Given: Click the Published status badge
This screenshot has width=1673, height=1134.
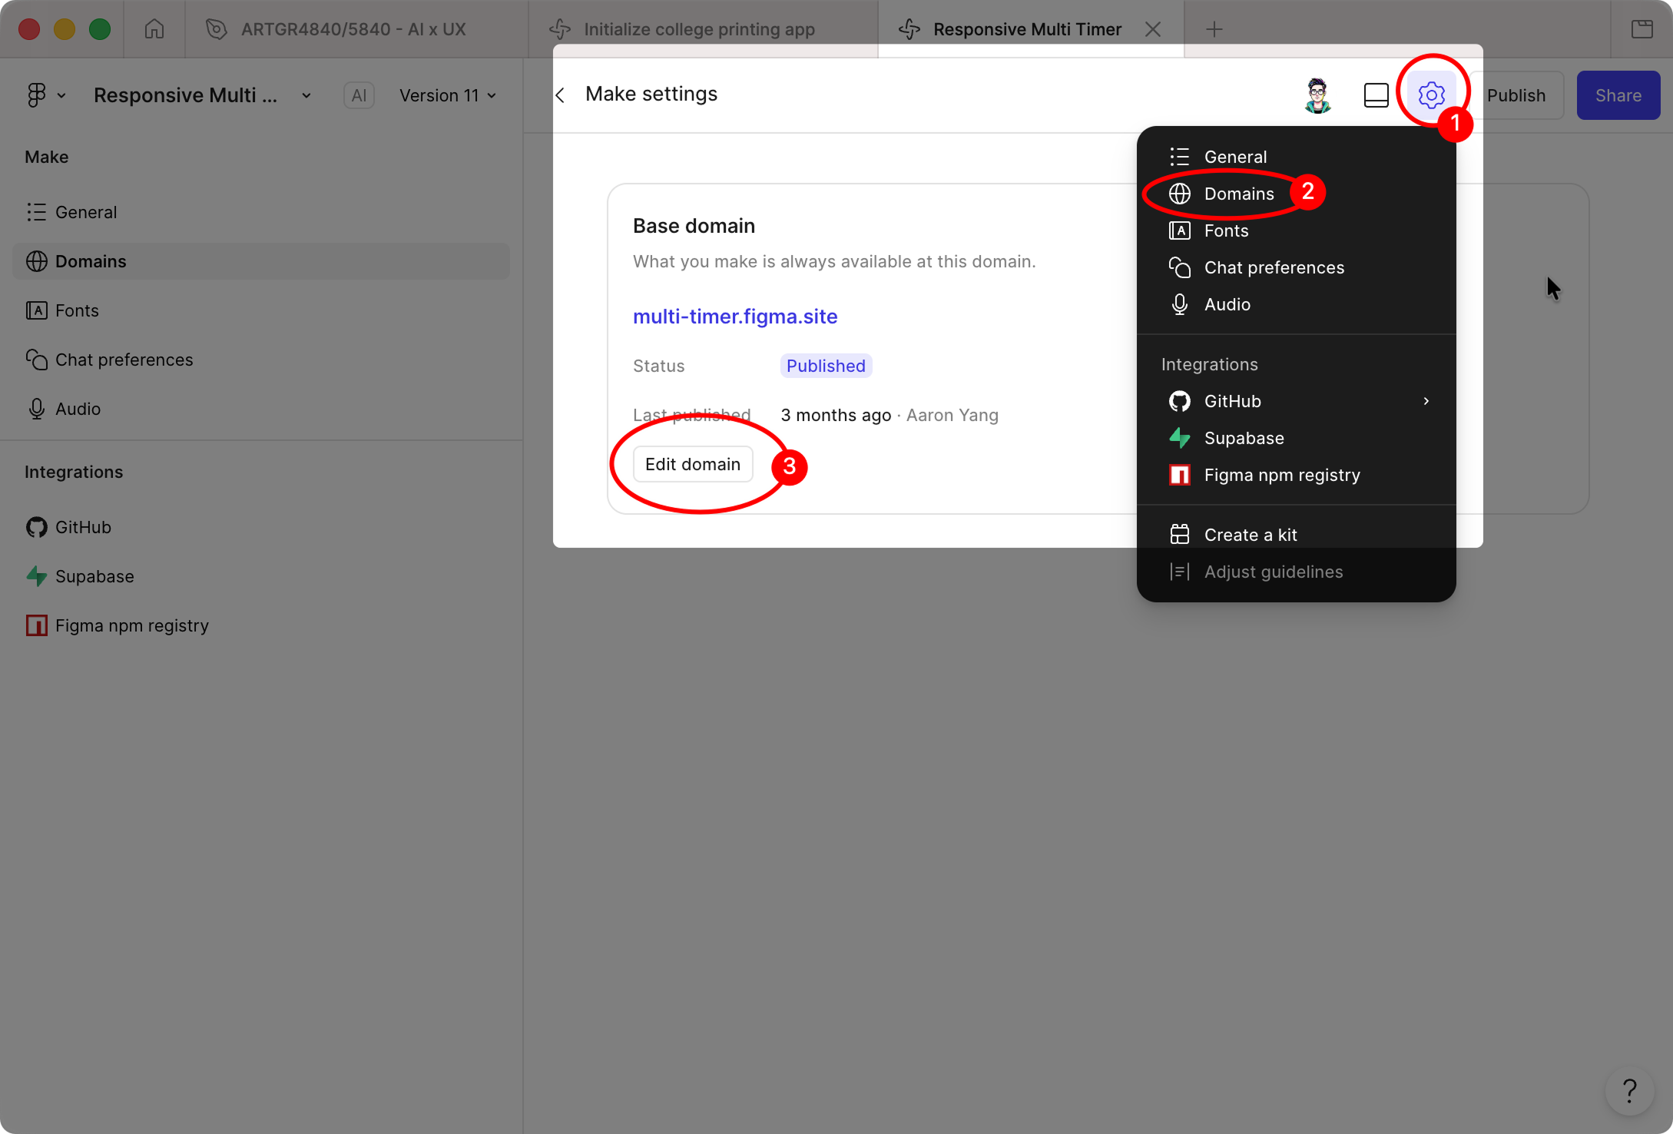Looking at the screenshot, I should coord(826,366).
